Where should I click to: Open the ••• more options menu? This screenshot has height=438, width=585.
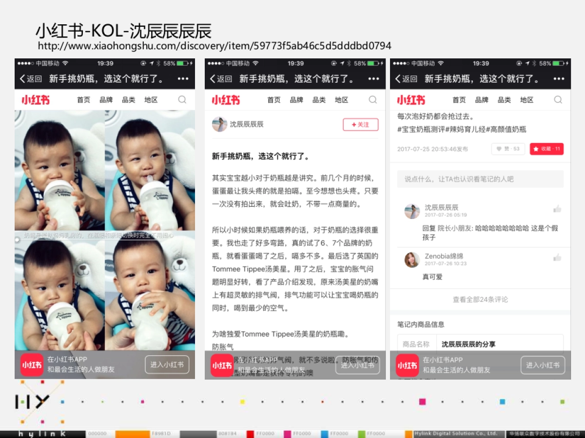point(558,78)
